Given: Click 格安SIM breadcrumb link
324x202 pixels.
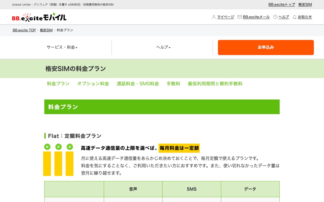Looking at the screenshot, I should [46, 30].
